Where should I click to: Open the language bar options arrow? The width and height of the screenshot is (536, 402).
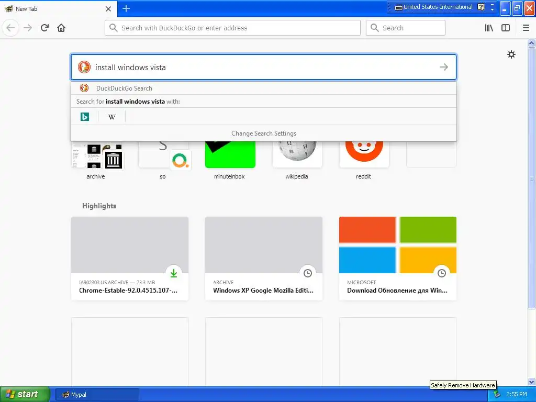tap(492, 9)
